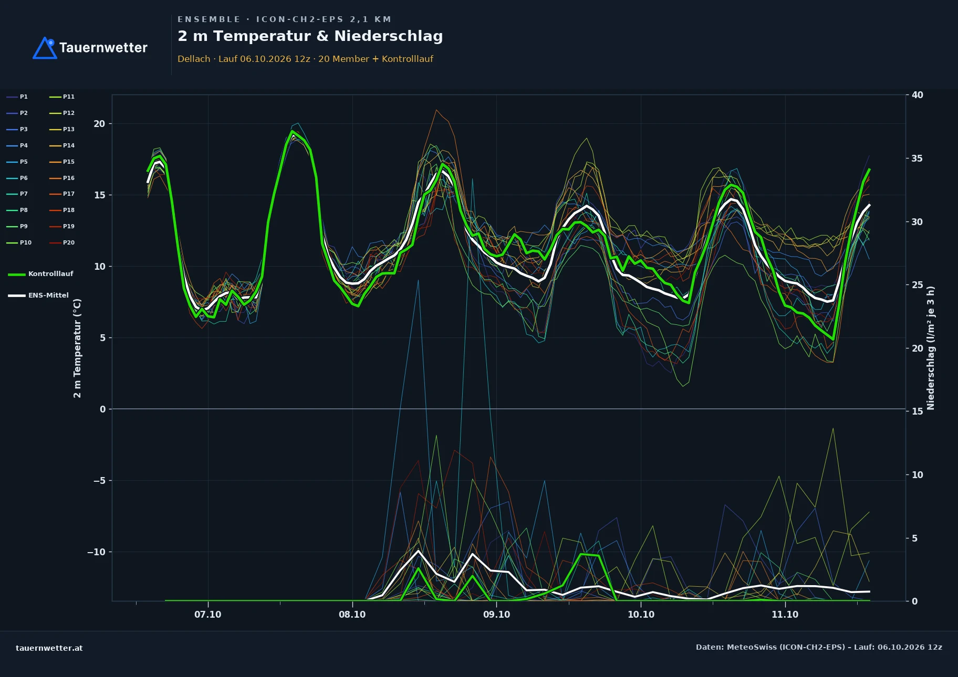The image size is (958, 677).
Task: Click the Tauernwetter wordmark text
Action: click(x=103, y=48)
